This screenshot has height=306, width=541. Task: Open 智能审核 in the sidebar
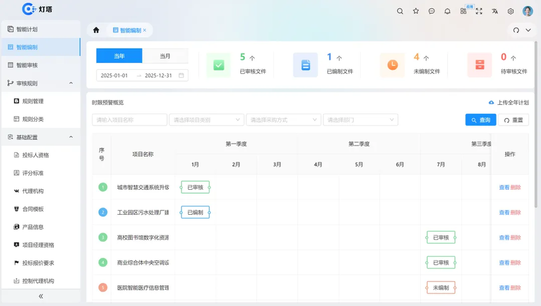coord(27,65)
